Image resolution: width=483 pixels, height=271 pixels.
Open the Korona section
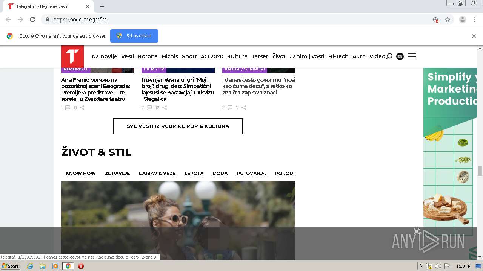coord(148,56)
